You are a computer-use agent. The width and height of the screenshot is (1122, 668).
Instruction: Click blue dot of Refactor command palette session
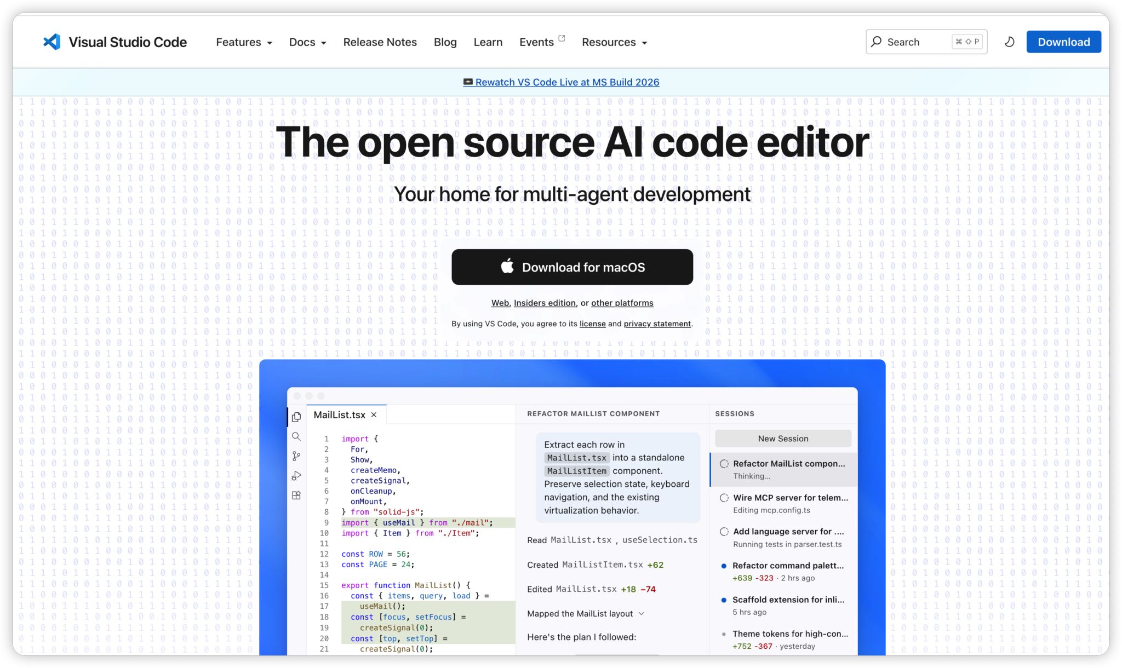click(x=724, y=566)
